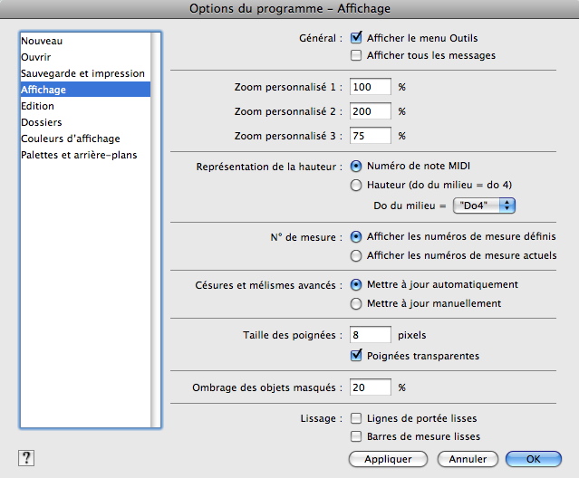Viewport: 579px width, 478px height.
Task: Click the Appliquer button
Action: pyautogui.click(x=388, y=459)
